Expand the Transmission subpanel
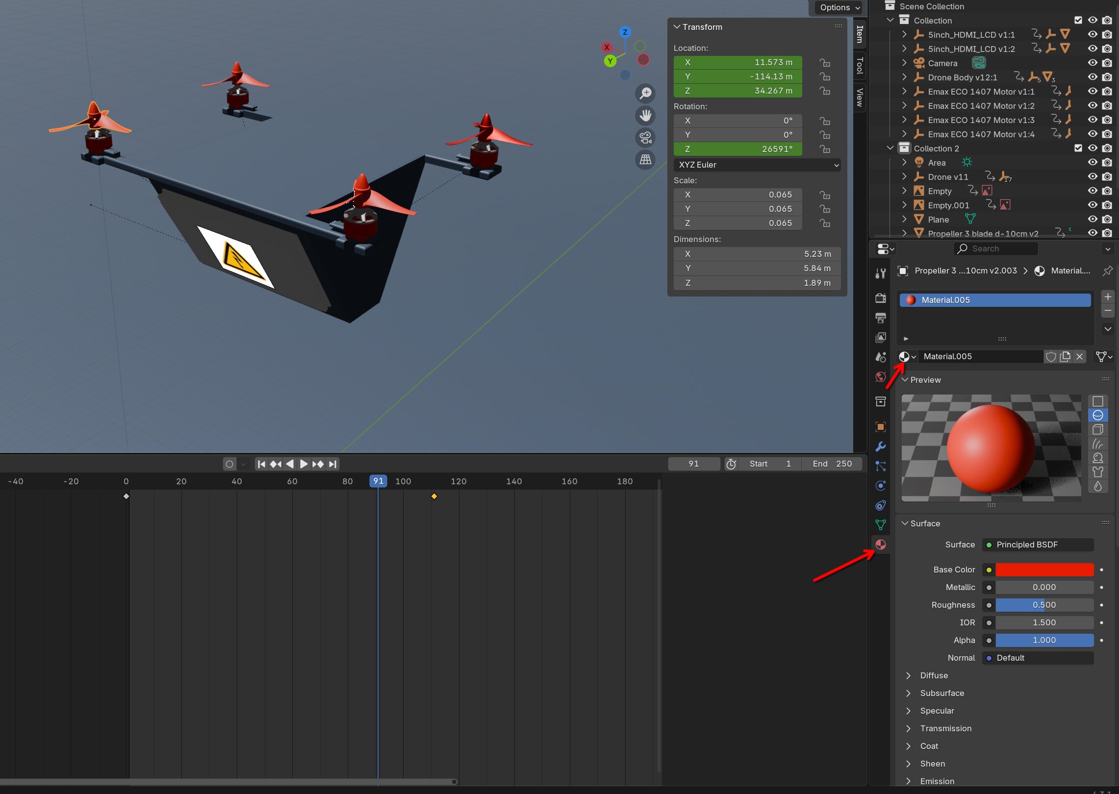 909,728
